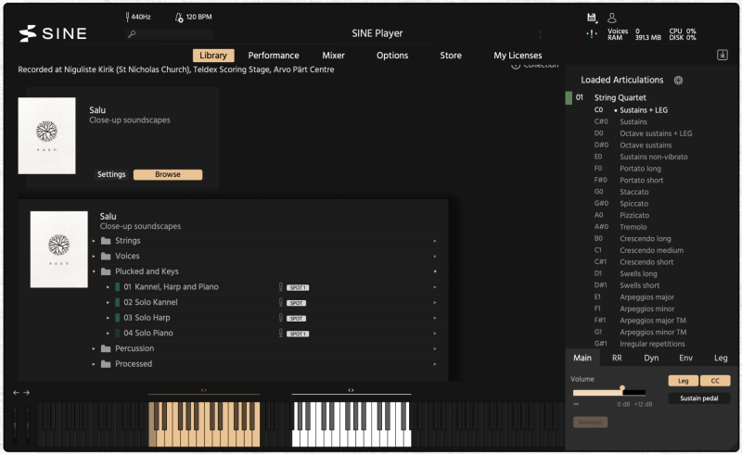Click microphone icon on 03 Solo Harp row

click(x=281, y=318)
